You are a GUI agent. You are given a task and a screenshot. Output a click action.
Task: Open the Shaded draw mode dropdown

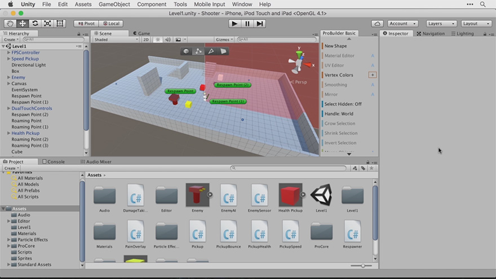[116, 39]
